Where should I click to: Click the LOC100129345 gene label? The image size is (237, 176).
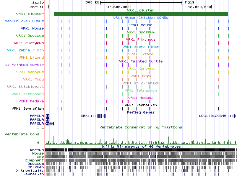pos(213,116)
